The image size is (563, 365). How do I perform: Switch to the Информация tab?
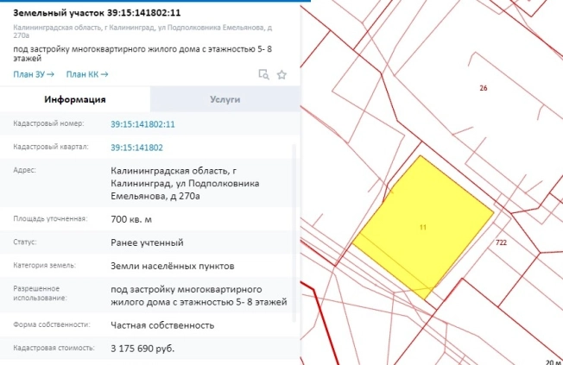[75, 99]
